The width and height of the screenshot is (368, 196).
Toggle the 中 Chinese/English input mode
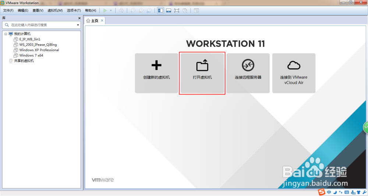[x=329, y=192]
